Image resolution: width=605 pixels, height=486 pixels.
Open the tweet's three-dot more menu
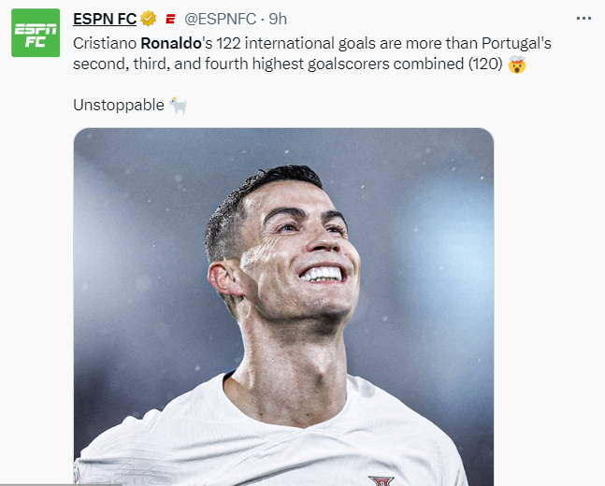tap(583, 19)
